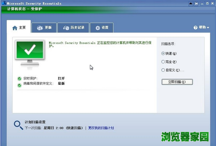Viewport: 216px width, 146px height.
Task: Switch to the 更新 tab
Action: pyautogui.click(x=44, y=28)
